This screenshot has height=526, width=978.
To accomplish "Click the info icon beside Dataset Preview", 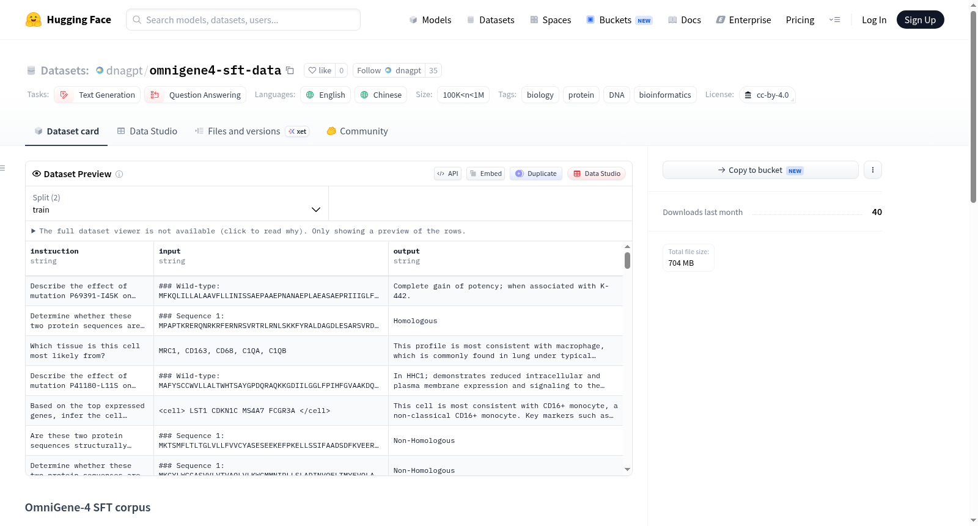I will [x=119, y=174].
